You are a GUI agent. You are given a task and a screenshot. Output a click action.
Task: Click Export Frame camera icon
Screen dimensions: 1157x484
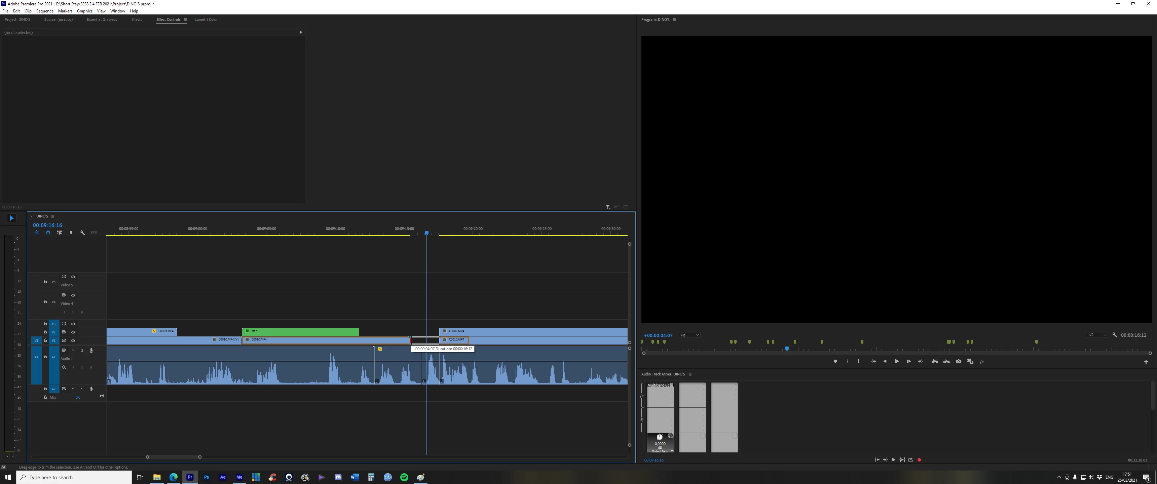coord(959,361)
